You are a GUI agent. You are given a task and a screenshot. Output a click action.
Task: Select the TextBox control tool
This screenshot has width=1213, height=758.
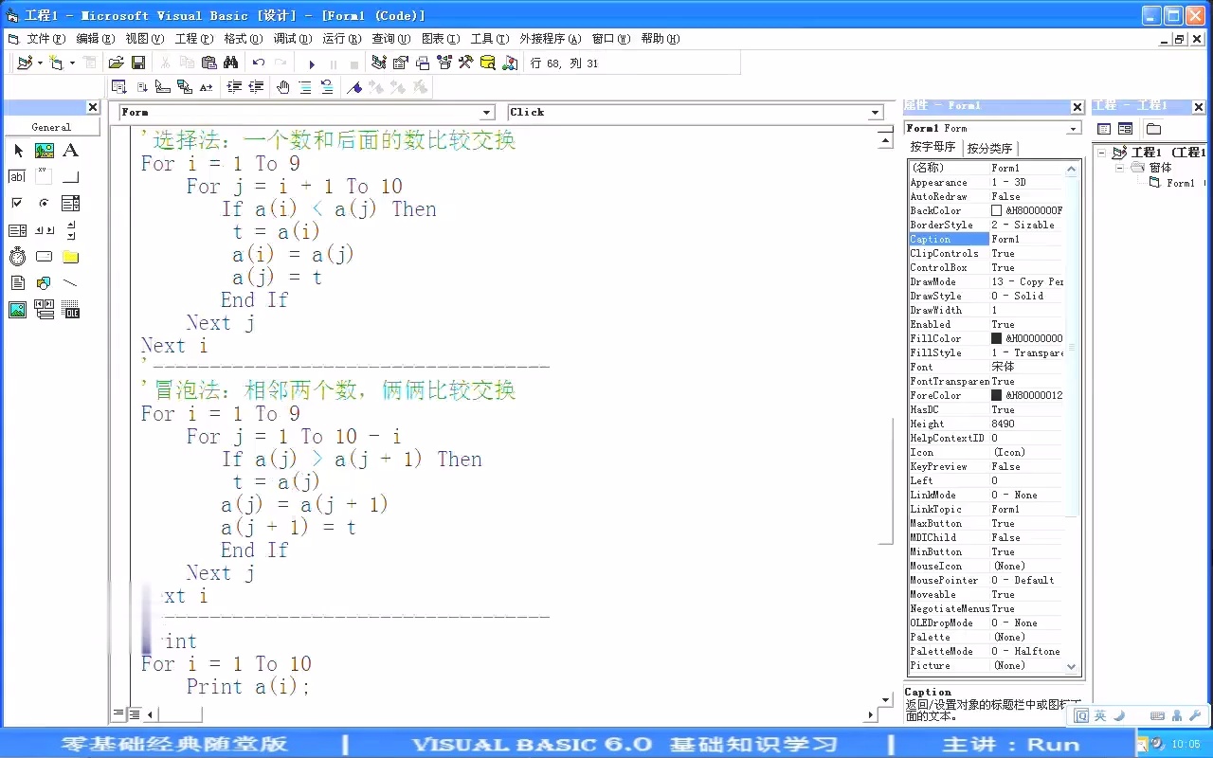(x=17, y=176)
